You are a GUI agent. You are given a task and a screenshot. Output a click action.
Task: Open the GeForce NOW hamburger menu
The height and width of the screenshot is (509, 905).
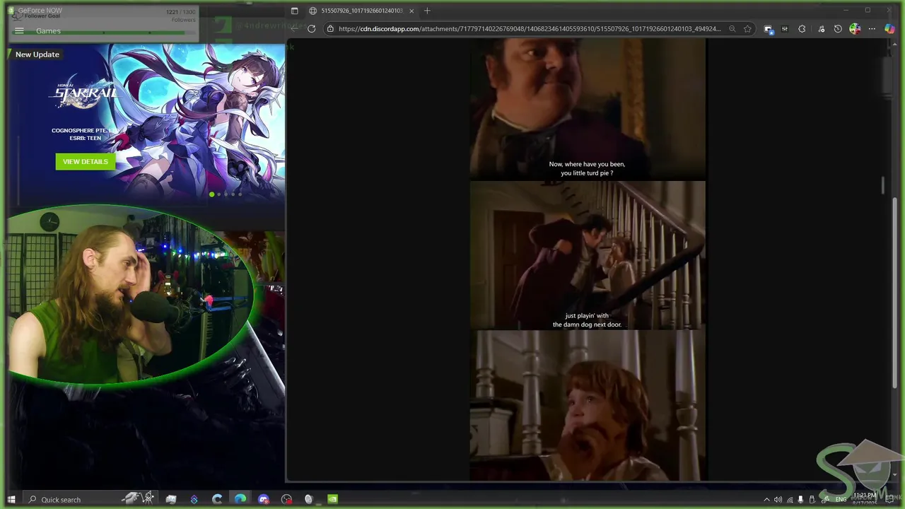tap(19, 31)
